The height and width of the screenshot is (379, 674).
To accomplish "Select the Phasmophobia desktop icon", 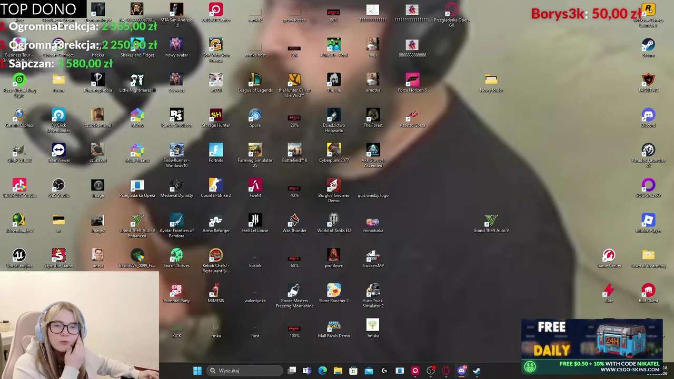I will pyautogui.click(x=97, y=83).
